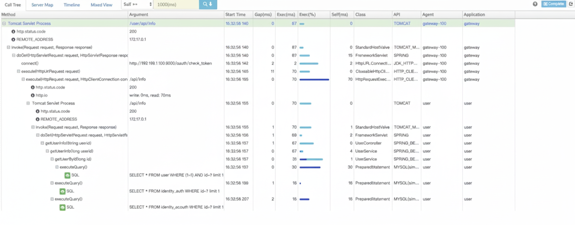Click the magnifier search button

pos(208,4)
